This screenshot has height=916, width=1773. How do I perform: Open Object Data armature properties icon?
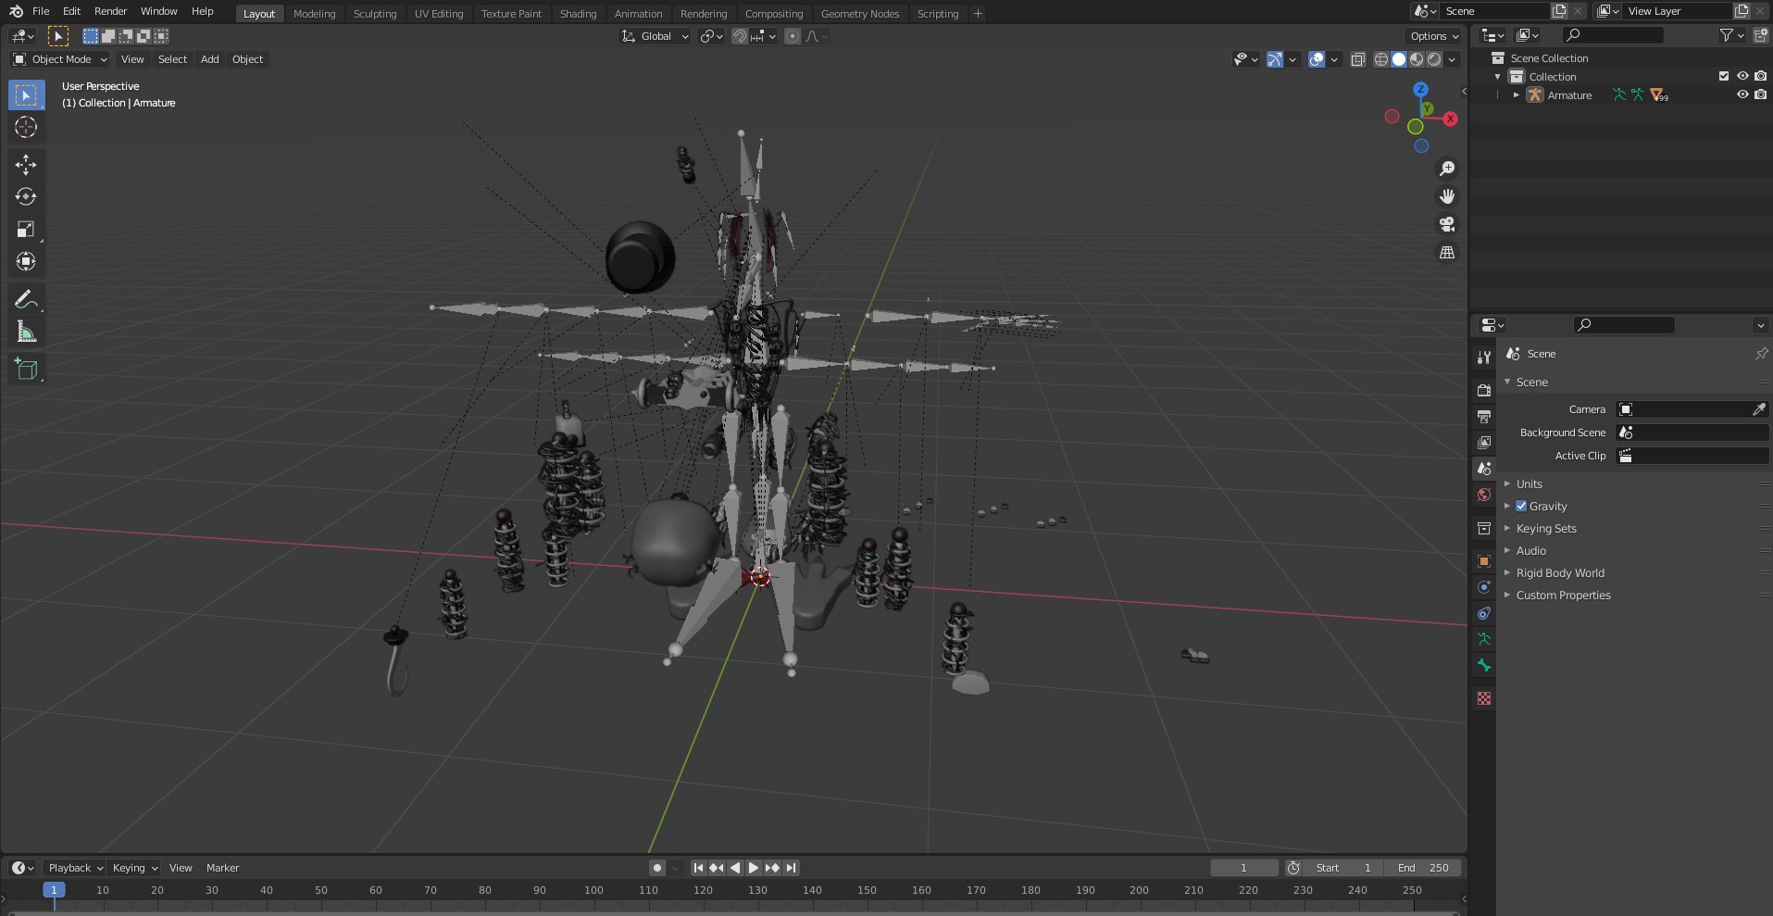pyautogui.click(x=1484, y=639)
